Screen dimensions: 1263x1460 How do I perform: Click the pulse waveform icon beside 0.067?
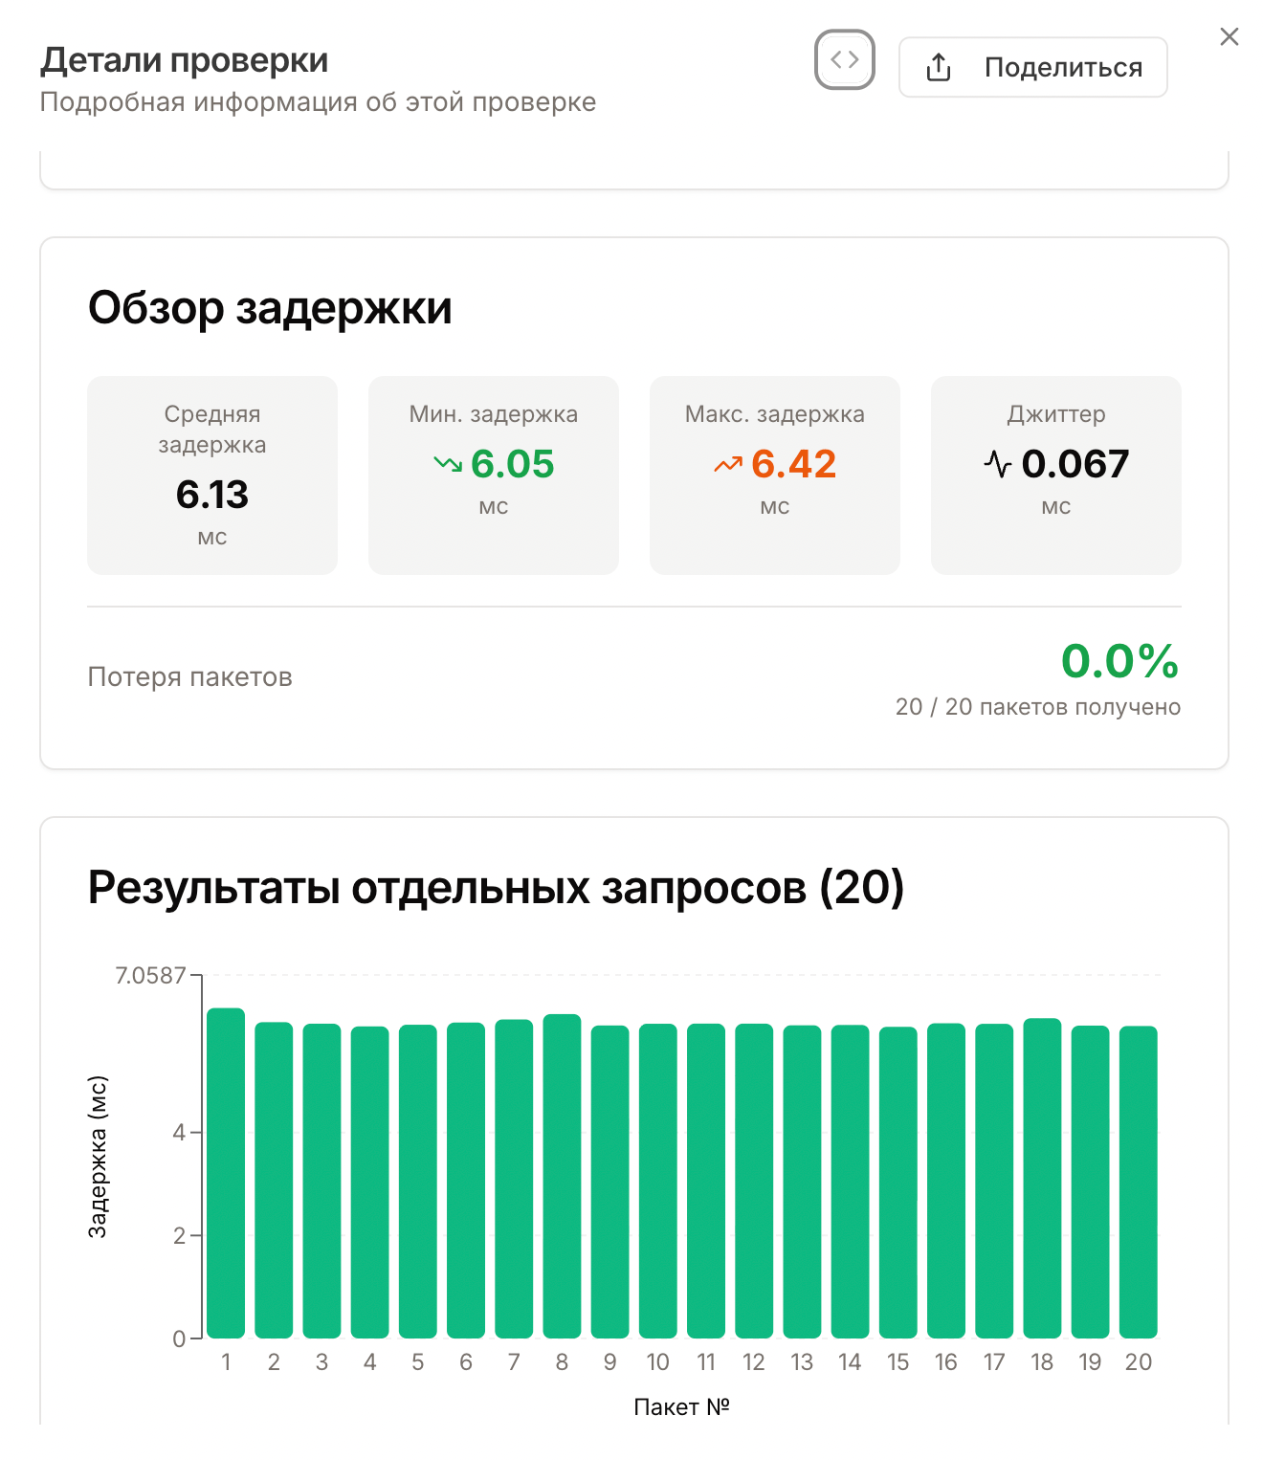[998, 463]
